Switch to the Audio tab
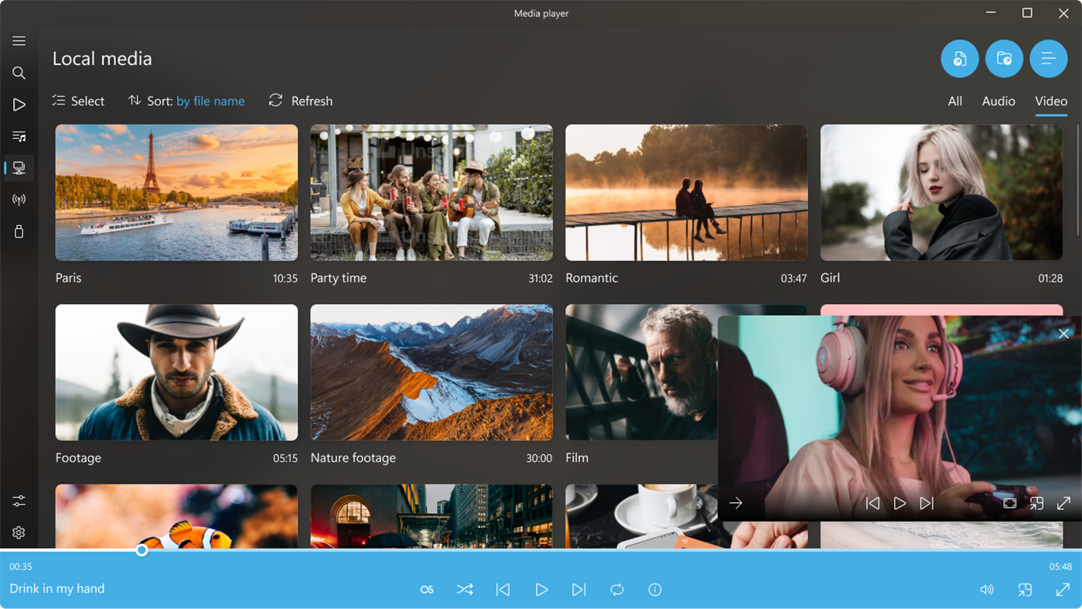Screen dimensions: 1082x609 [x=998, y=101]
